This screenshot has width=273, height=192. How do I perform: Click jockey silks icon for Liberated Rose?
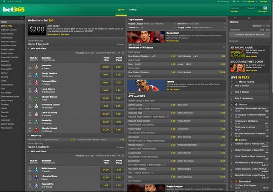36,177
